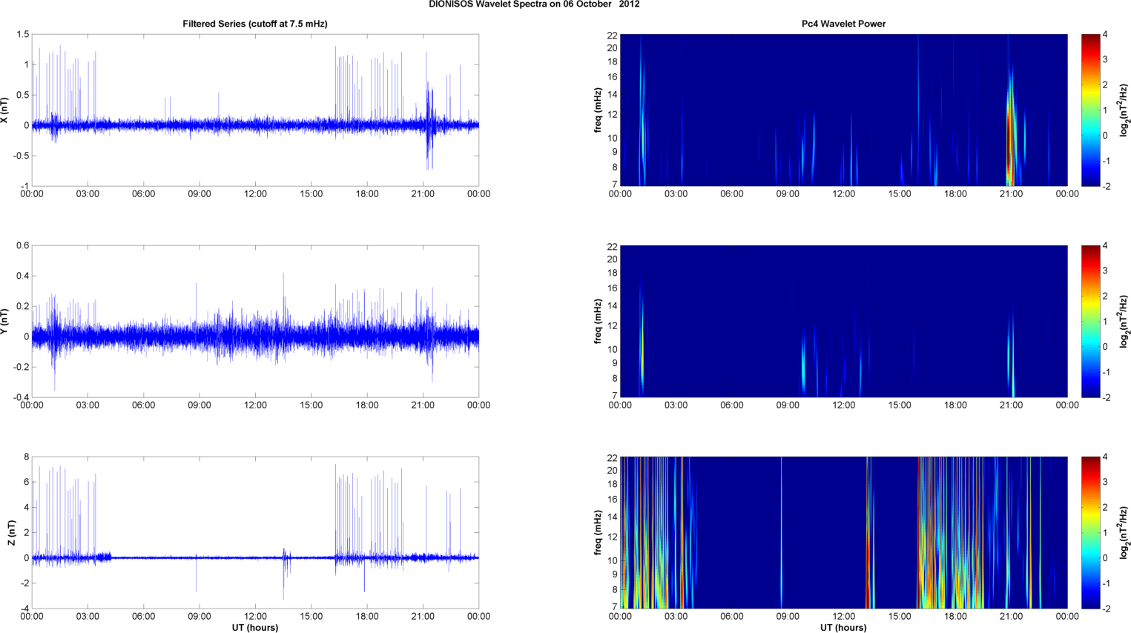Click the colorbar beside the top spectrogram

click(x=1090, y=110)
